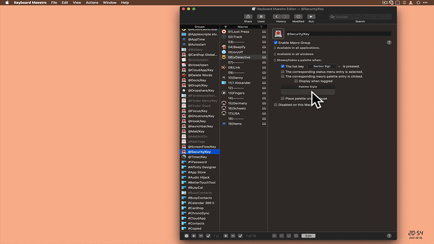This screenshot has width=434, height=244.
Task: Edit the @Security/Key group name field
Action: coord(338,34)
